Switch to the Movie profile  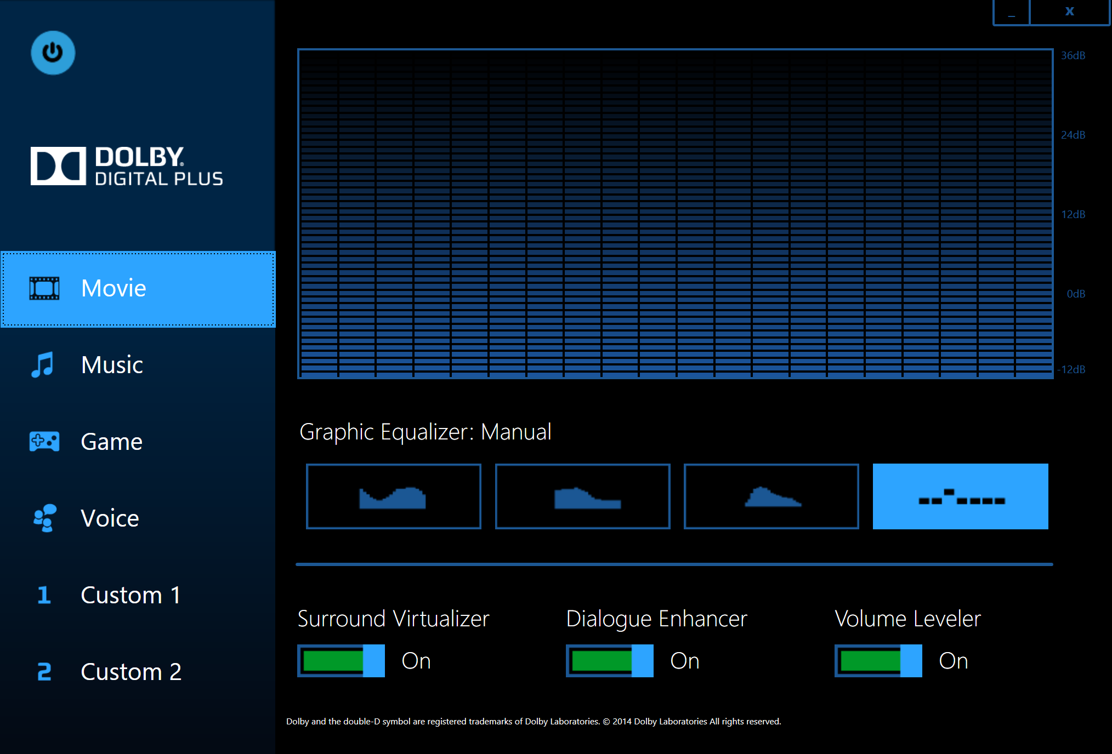click(x=138, y=289)
